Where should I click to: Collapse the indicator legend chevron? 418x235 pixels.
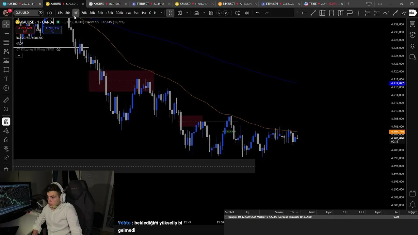click(x=19, y=55)
